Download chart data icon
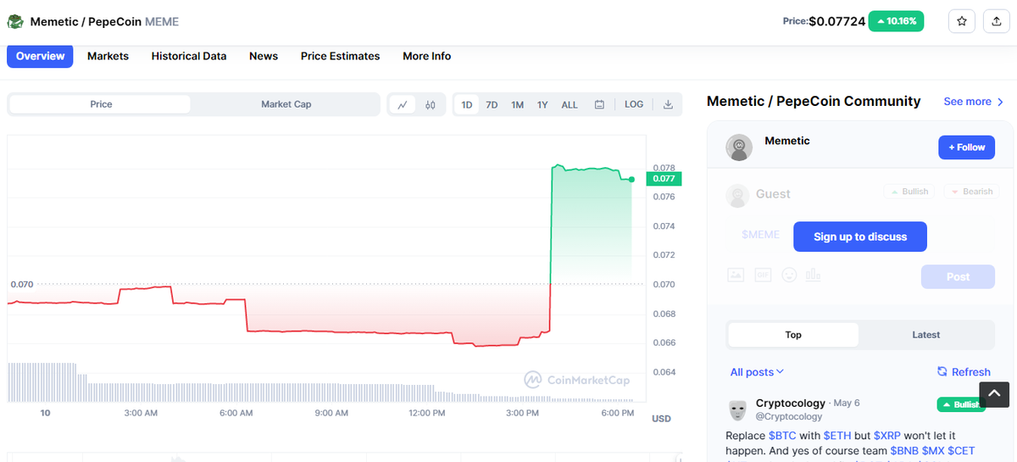This screenshot has width=1017, height=462. click(668, 104)
